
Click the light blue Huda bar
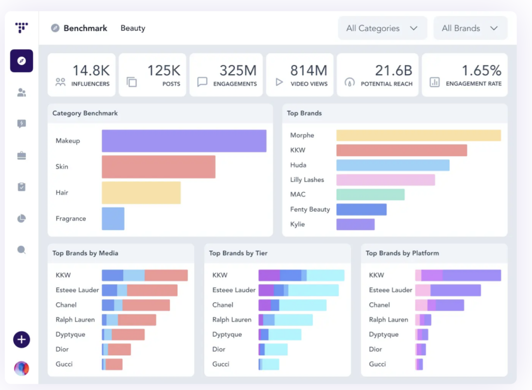tap(393, 165)
